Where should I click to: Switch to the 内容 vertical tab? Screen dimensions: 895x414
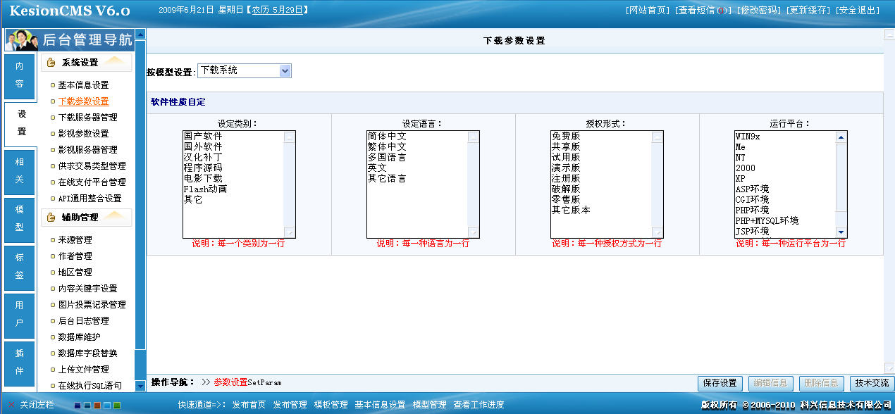(20, 75)
